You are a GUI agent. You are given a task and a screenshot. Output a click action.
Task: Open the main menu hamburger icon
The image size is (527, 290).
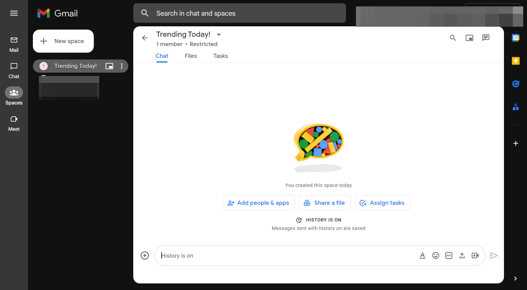pos(14,13)
